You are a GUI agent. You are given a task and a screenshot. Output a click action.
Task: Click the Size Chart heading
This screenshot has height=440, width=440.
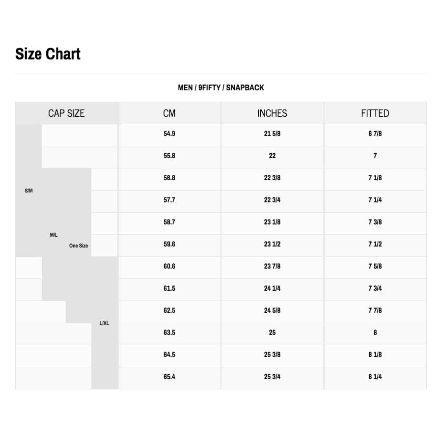pyautogui.click(x=48, y=54)
